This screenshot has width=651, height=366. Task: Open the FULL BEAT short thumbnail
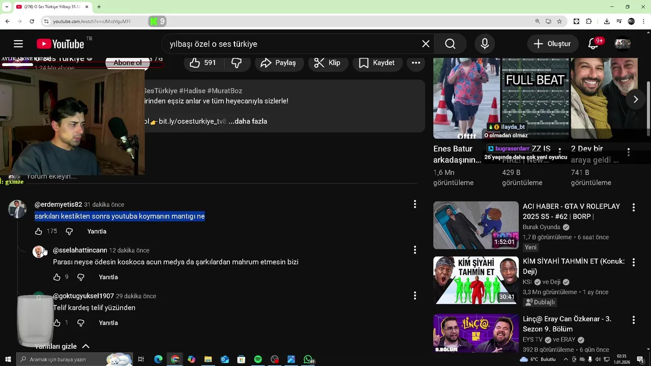pos(535,98)
